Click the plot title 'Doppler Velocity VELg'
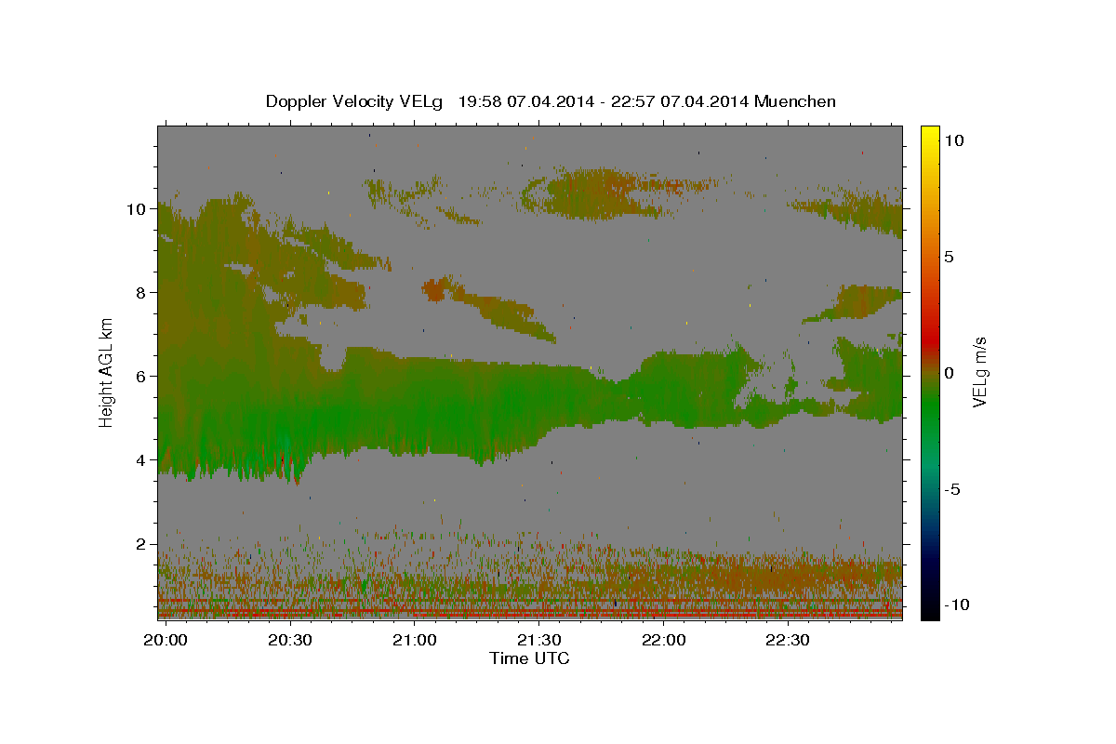The width and height of the screenshot is (1116, 744). [x=355, y=101]
